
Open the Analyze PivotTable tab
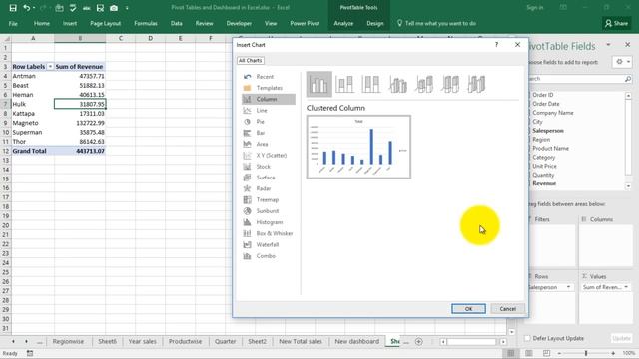[x=343, y=24]
